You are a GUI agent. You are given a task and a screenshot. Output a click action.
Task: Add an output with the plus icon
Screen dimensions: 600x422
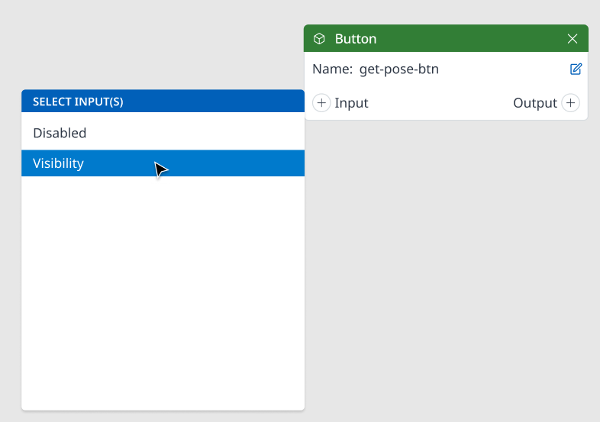coord(570,103)
